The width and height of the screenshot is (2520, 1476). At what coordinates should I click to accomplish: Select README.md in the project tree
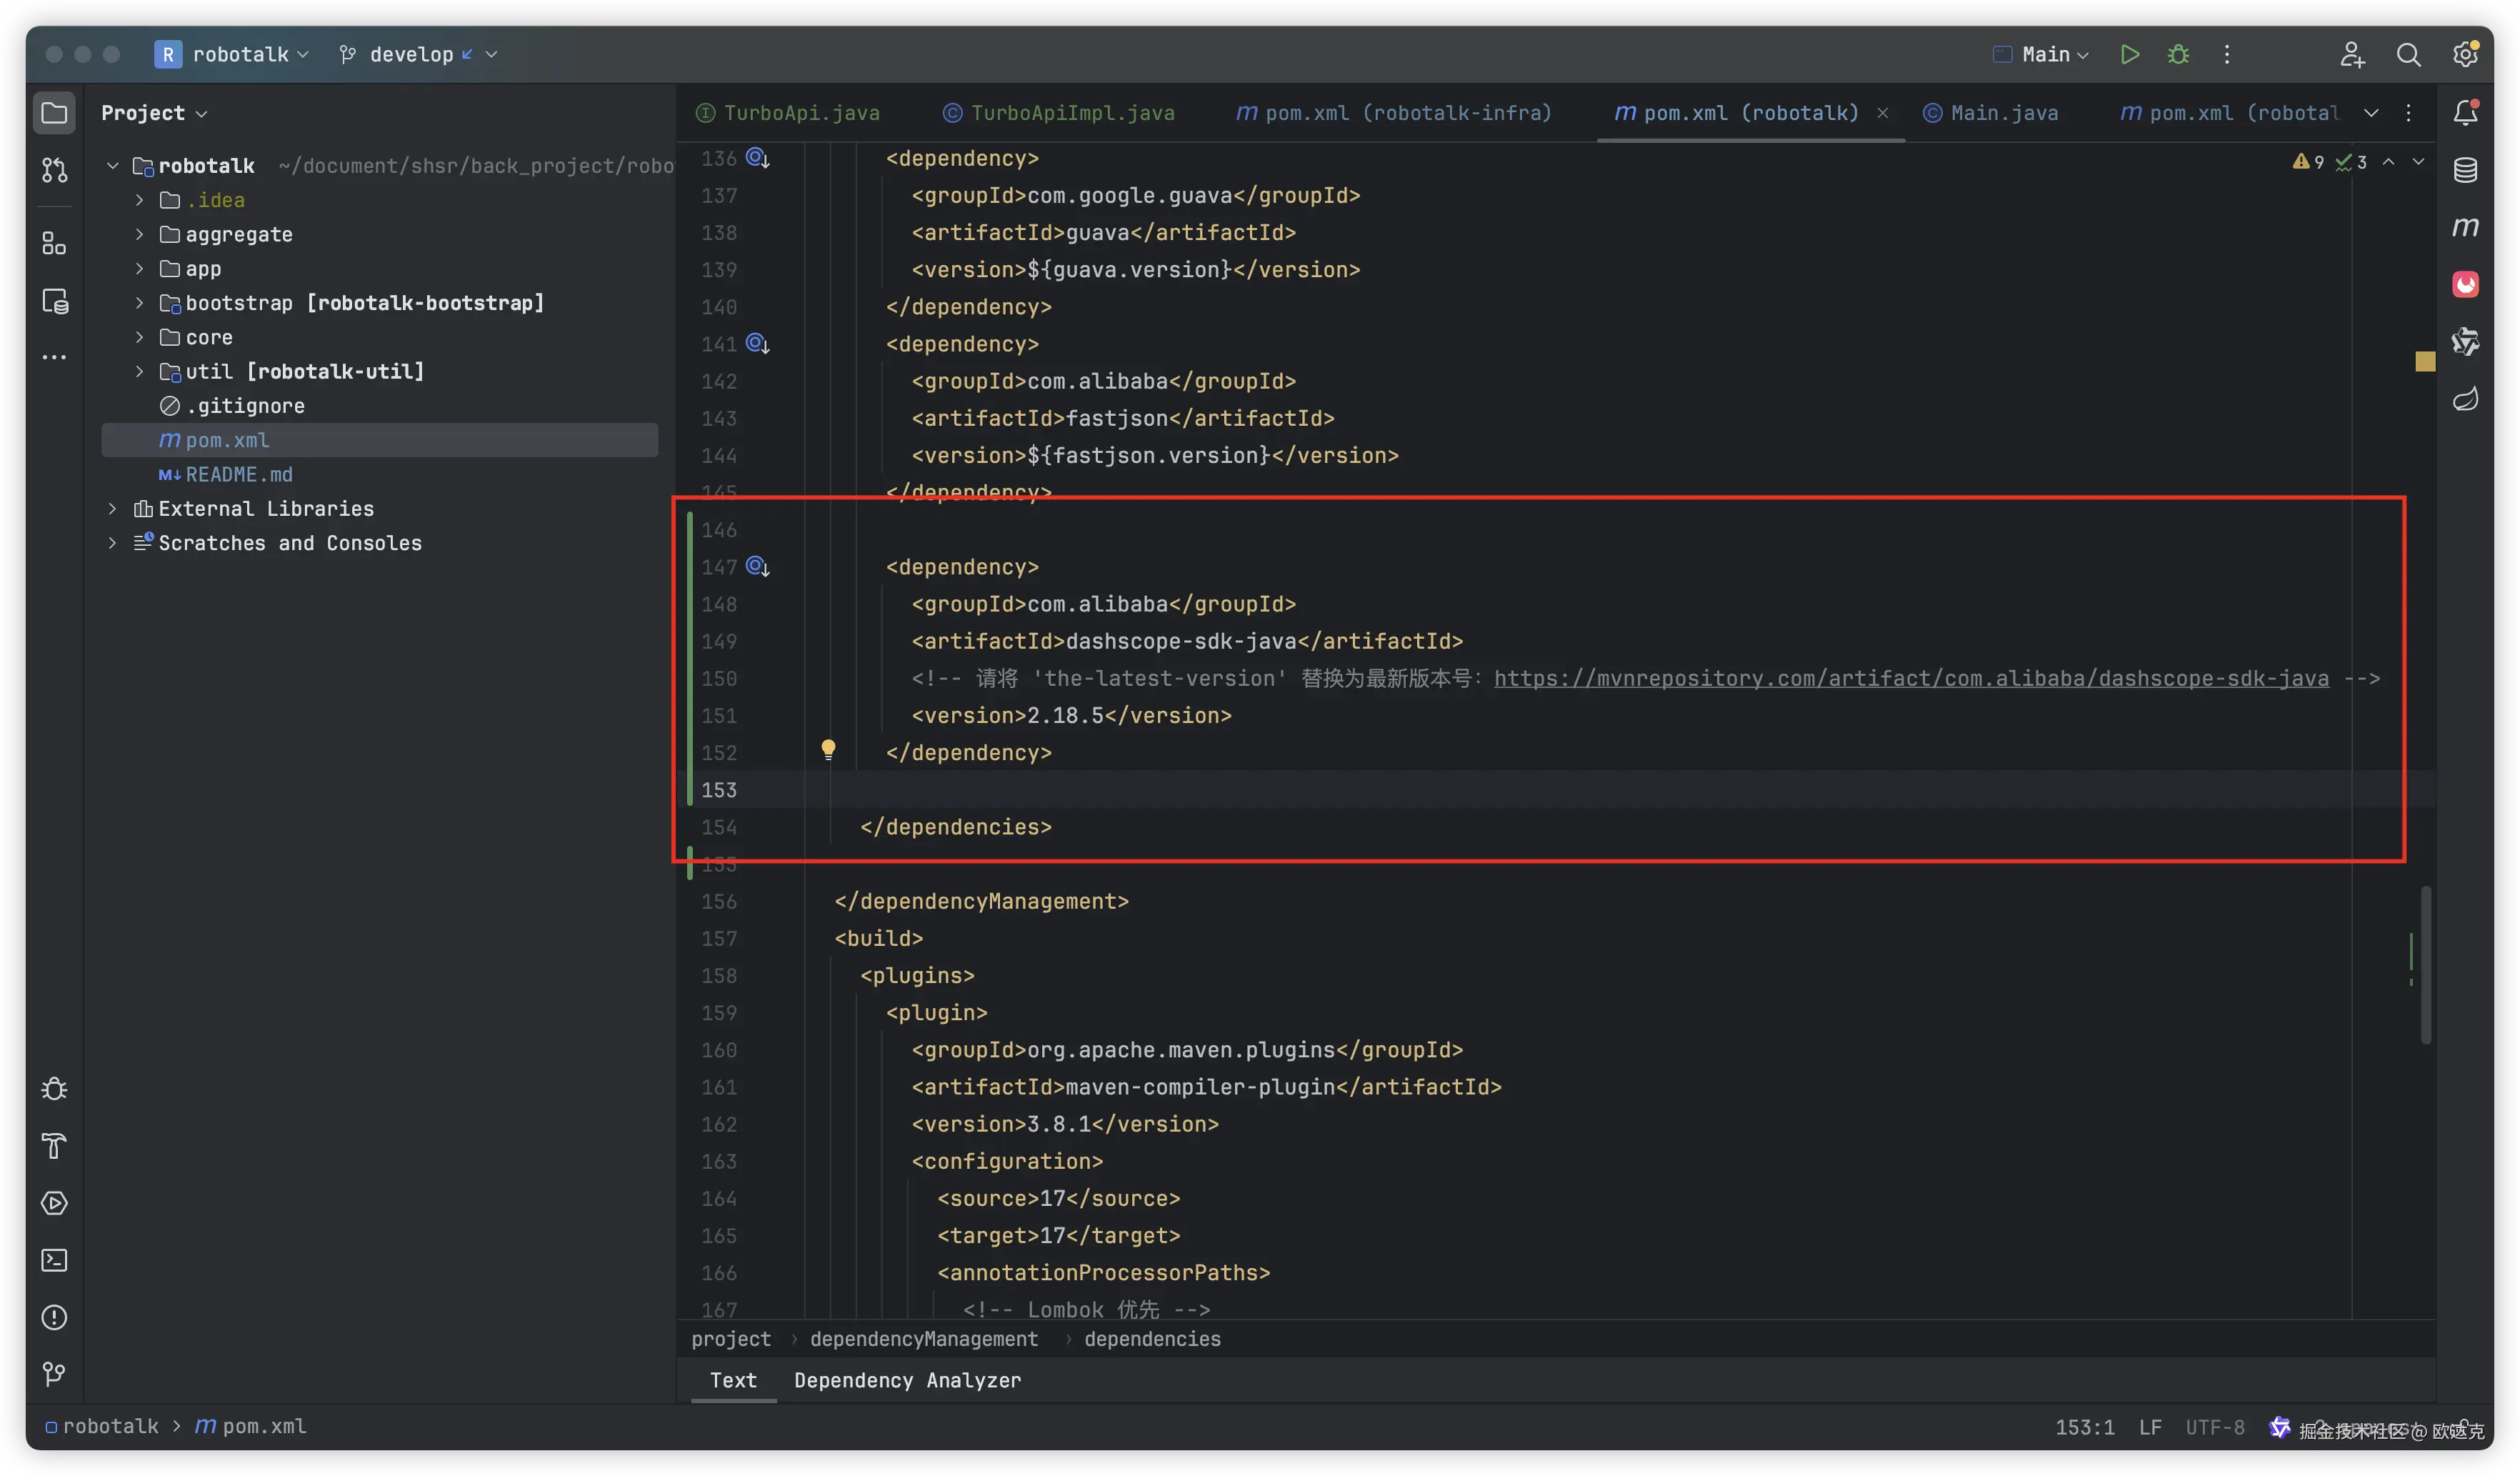[238, 475]
